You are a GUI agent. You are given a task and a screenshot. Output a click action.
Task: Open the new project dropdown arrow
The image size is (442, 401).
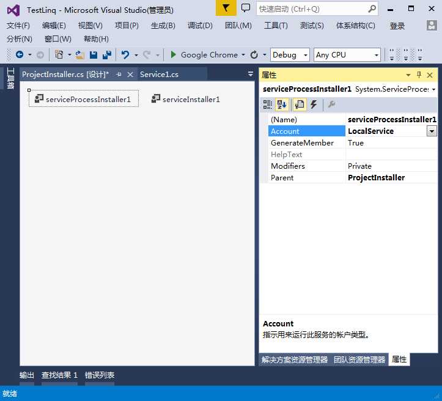click(x=69, y=54)
